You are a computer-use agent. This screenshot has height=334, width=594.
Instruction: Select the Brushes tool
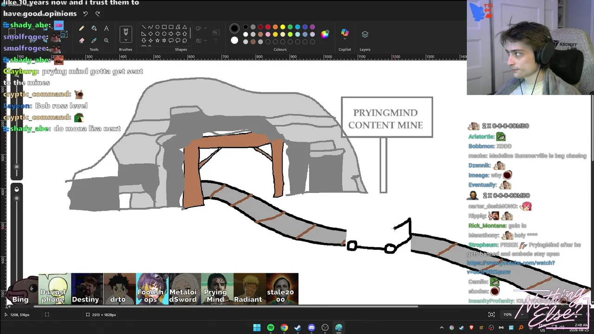coord(125,31)
